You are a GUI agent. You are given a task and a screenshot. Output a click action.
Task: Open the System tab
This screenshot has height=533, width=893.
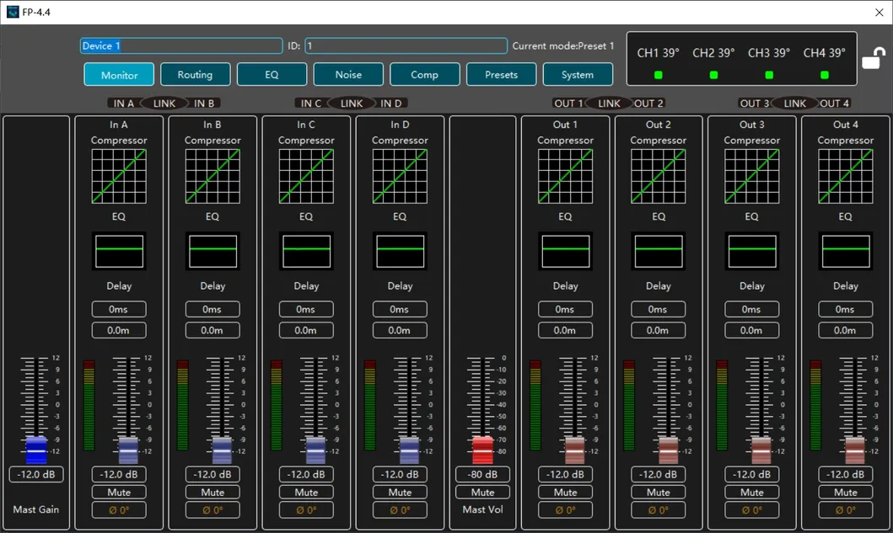pos(578,74)
